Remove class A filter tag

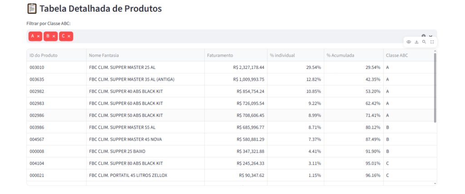pyautogui.click(x=38, y=36)
